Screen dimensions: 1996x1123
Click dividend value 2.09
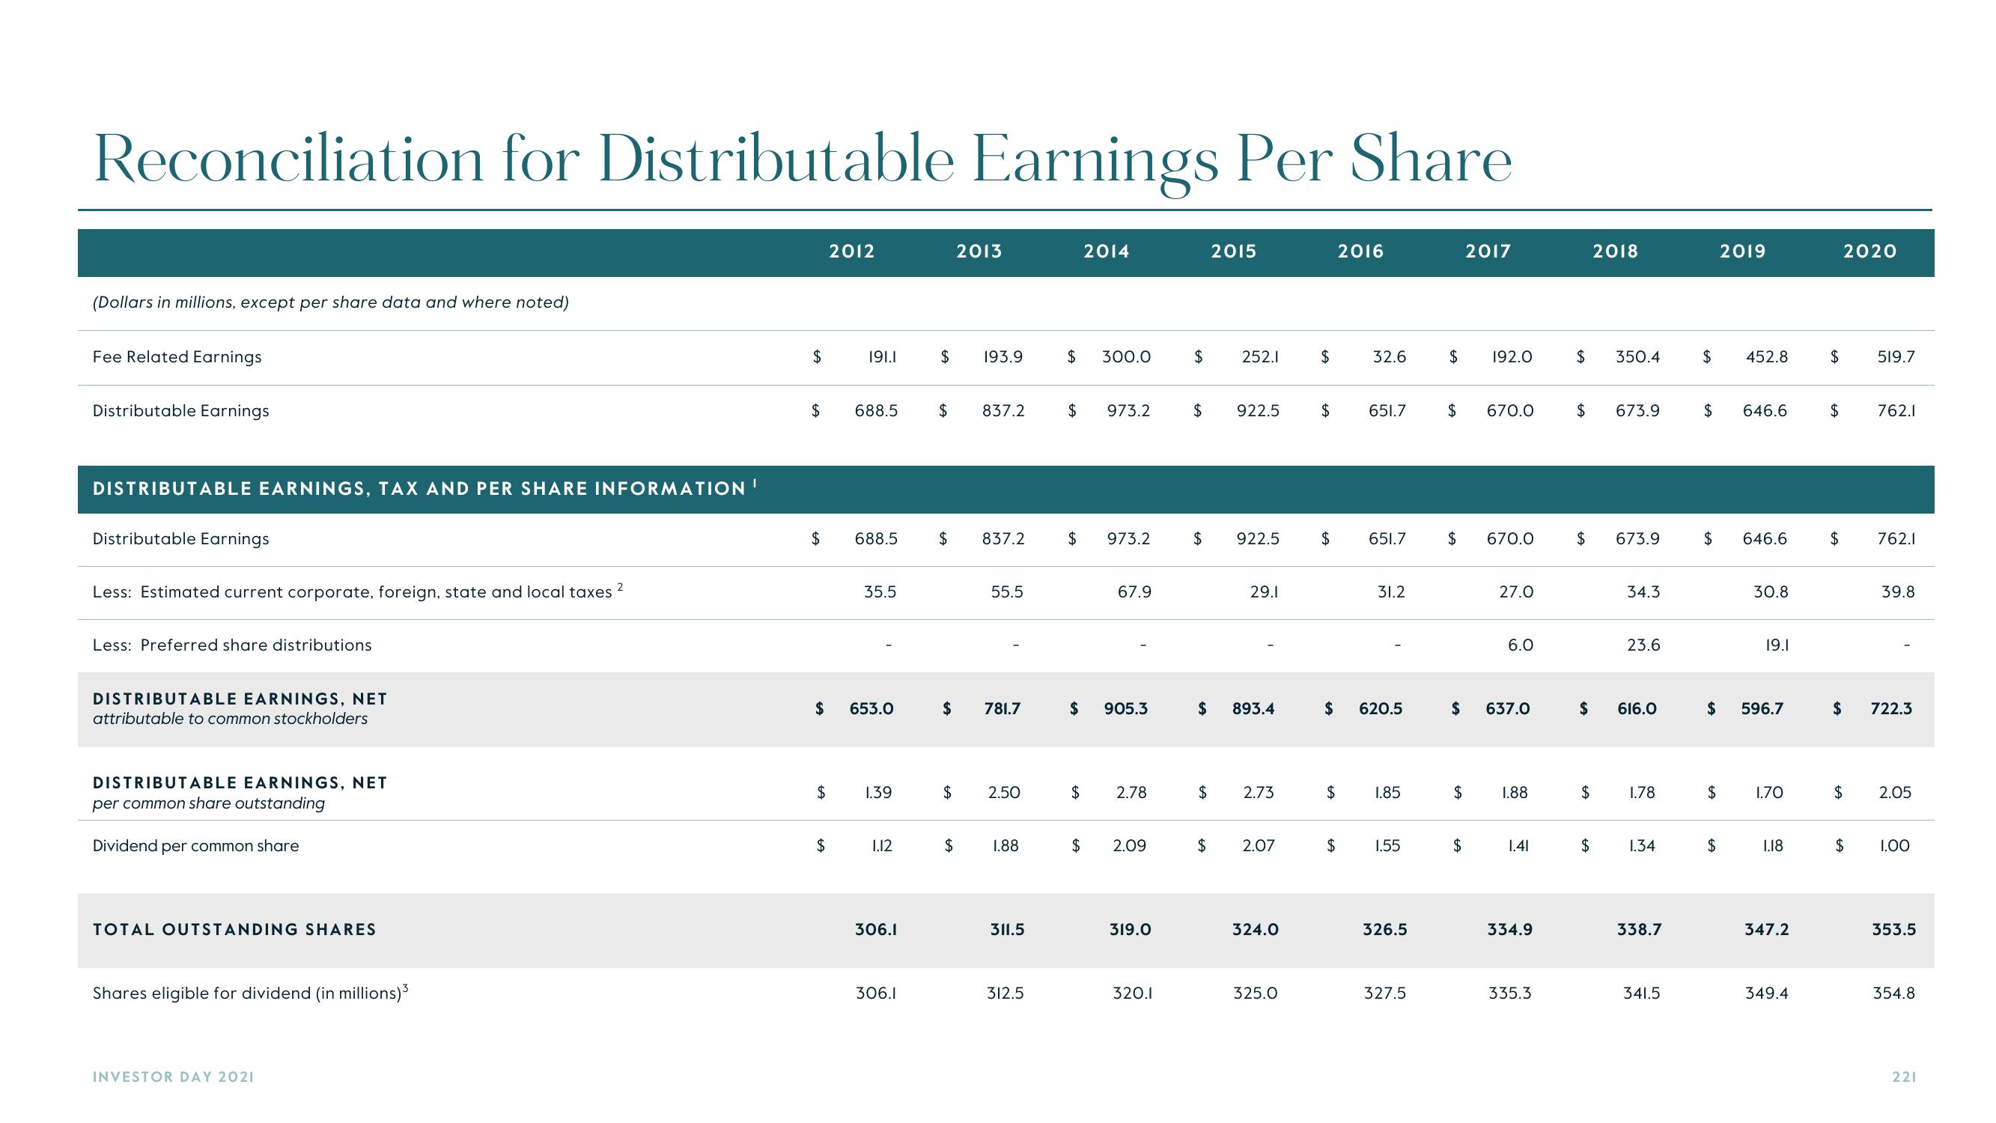click(x=1130, y=845)
